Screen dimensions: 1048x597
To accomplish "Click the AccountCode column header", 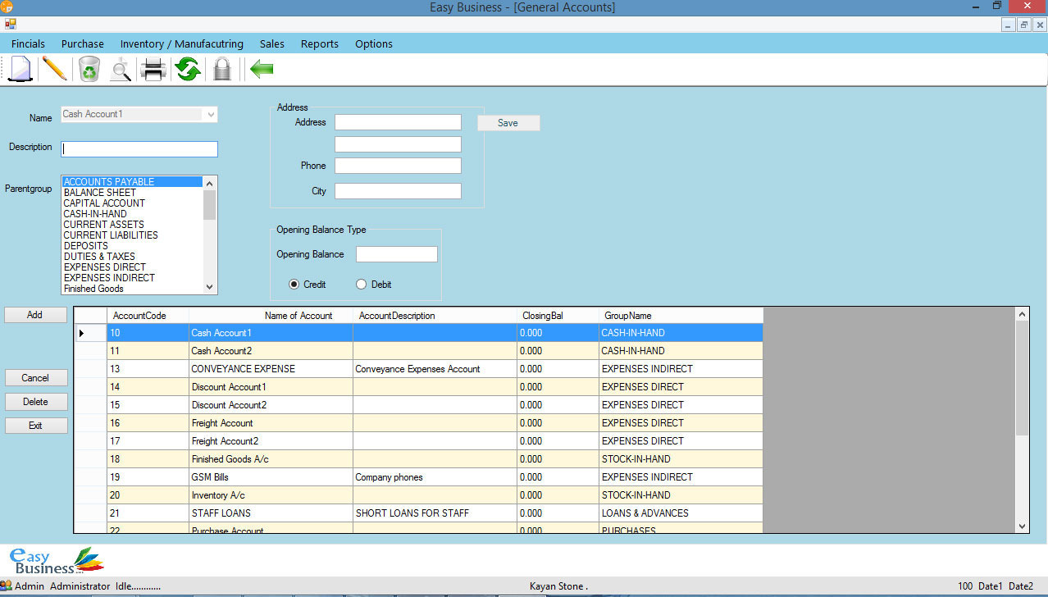I will (x=148, y=316).
